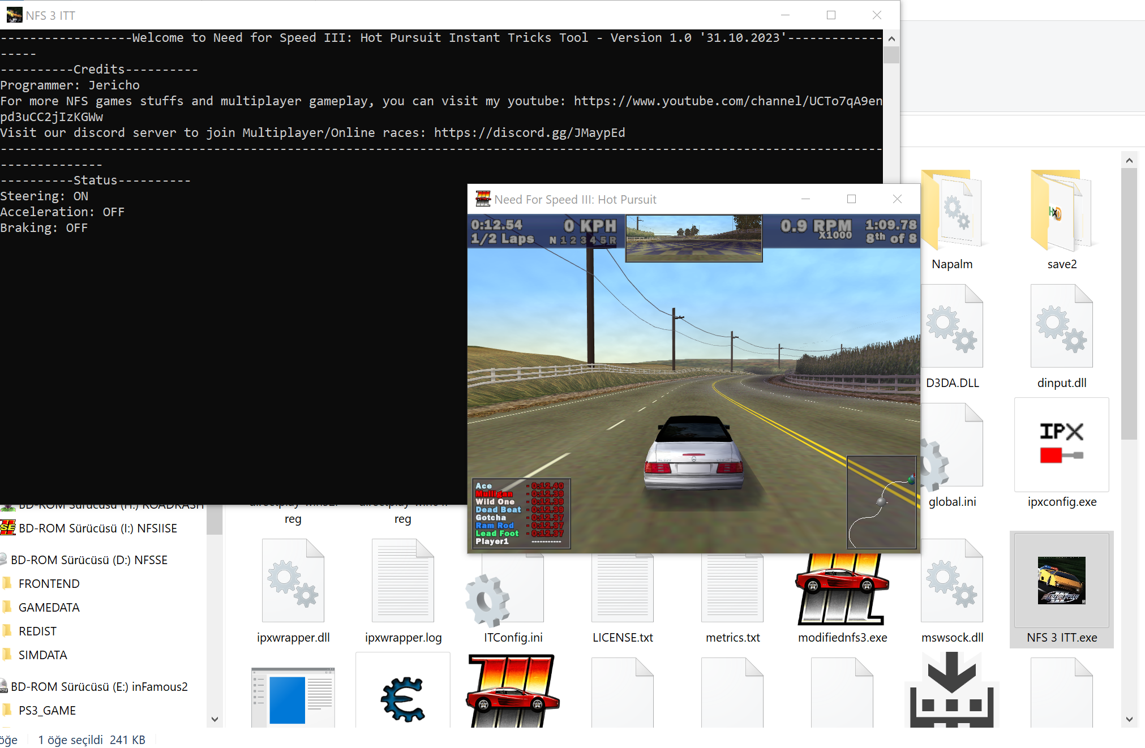Viewport: 1145px width, 748px height.
Task: Click the discord.gg/JMaypEd link text
Action: click(529, 132)
